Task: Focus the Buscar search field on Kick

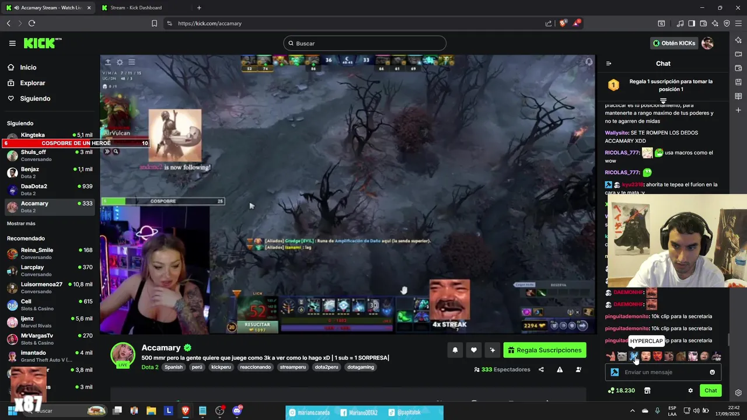Action: (x=365, y=43)
